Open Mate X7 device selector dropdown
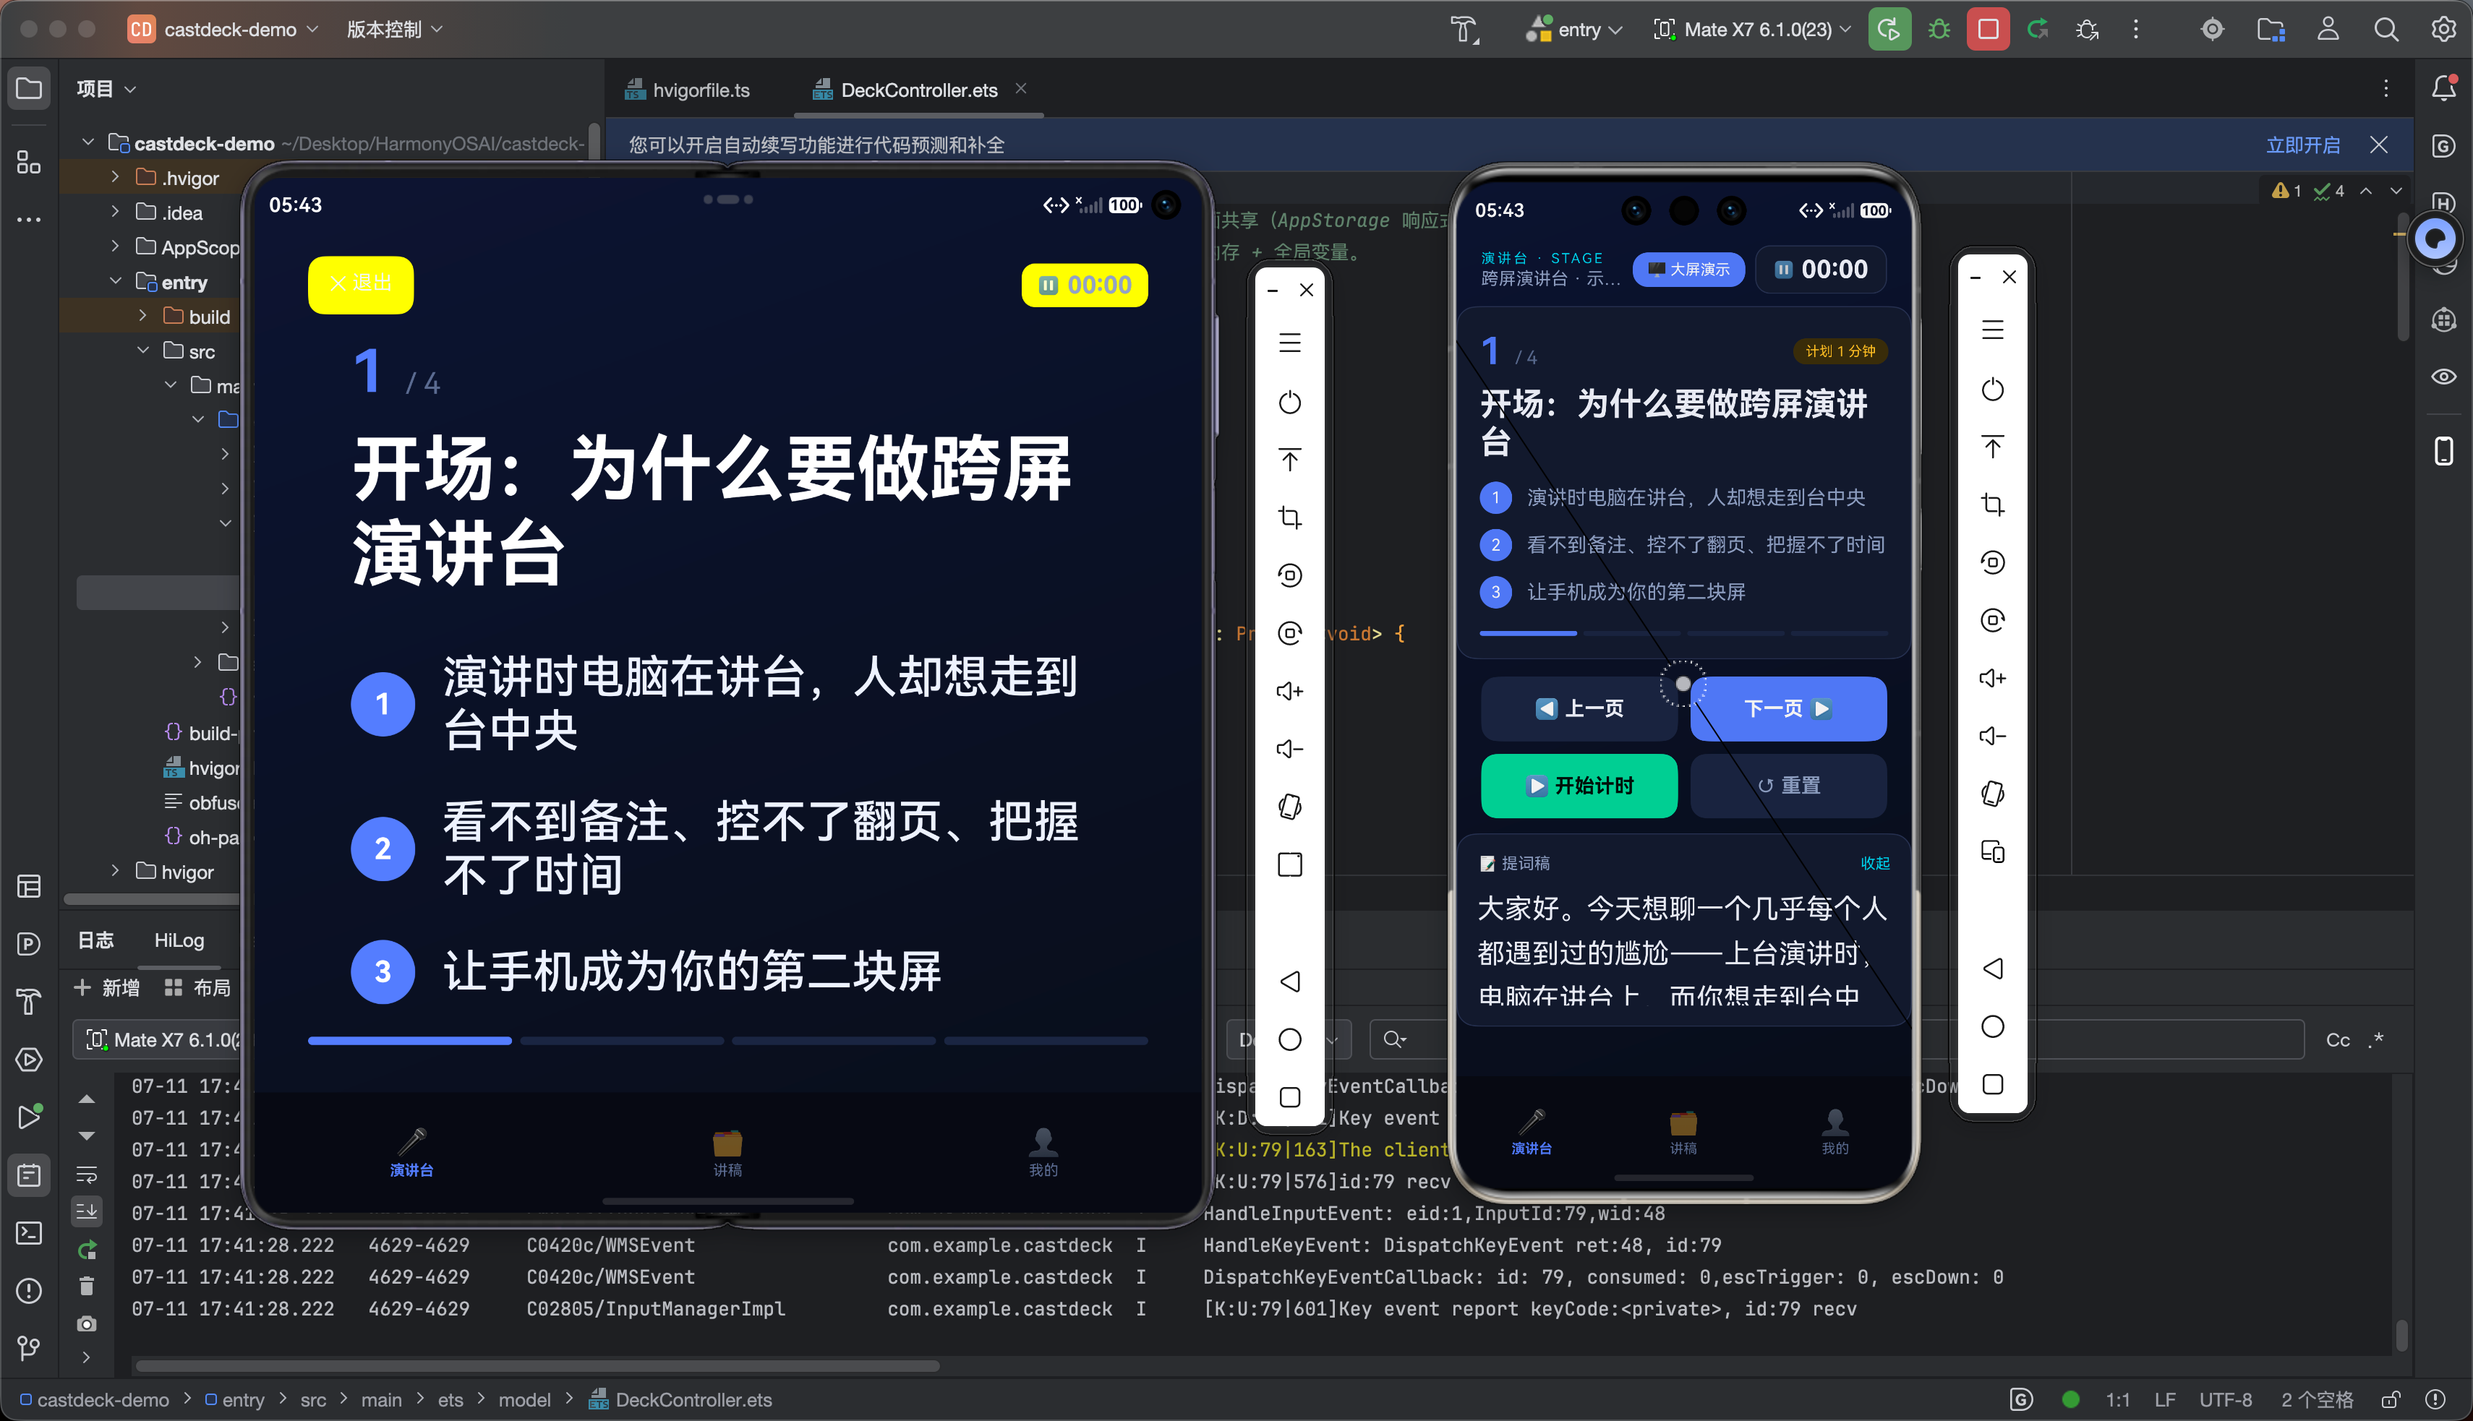The width and height of the screenshot is (2473, 1421). pyautogui.click(x=1751, y=30)
